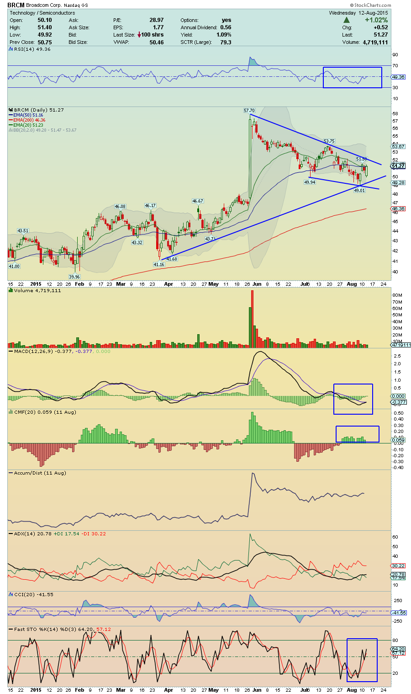Click the 49.94 low price label
Viewport: 411px width, 694px height.
click(310, 182)
